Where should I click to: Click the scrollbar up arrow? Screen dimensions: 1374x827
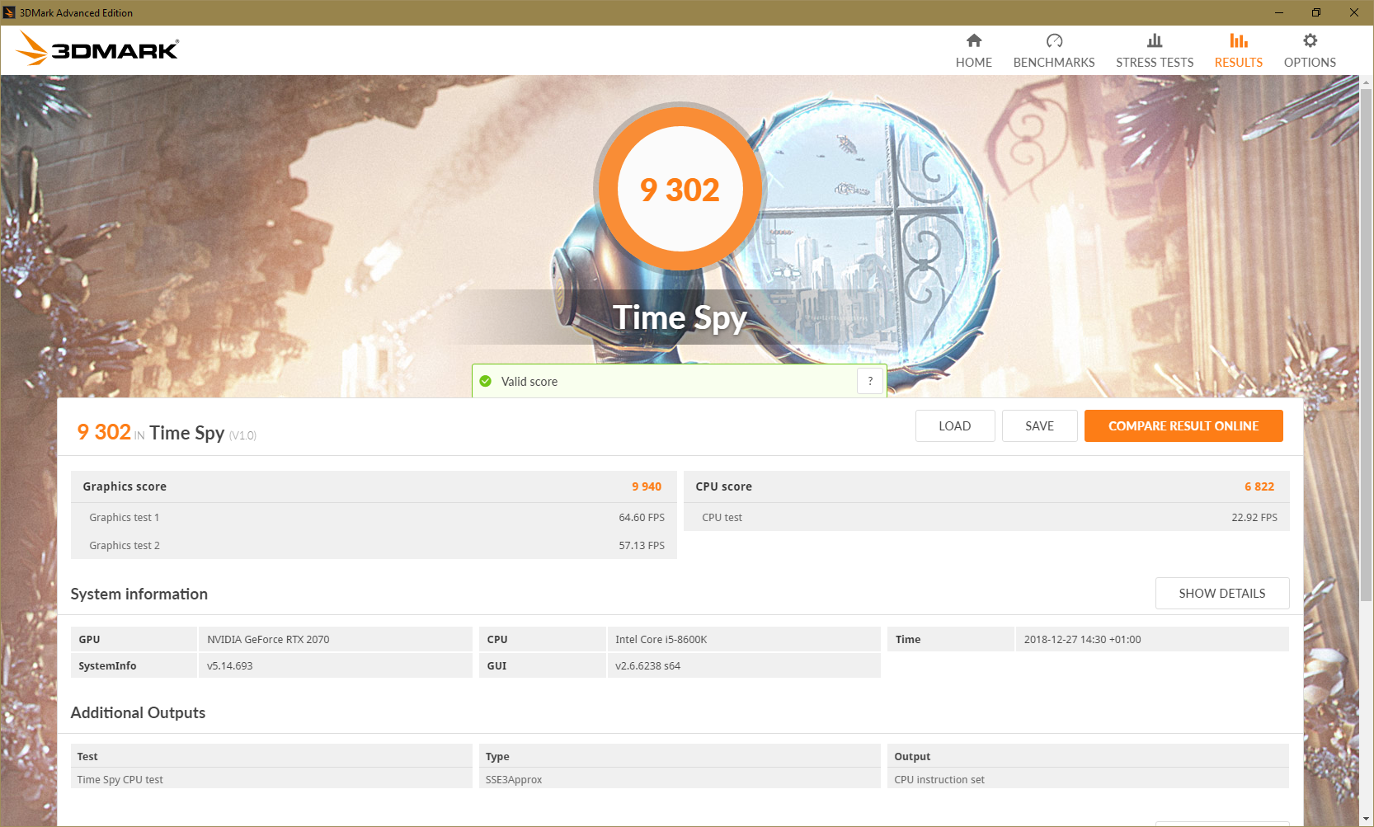tap(1367, 82)
